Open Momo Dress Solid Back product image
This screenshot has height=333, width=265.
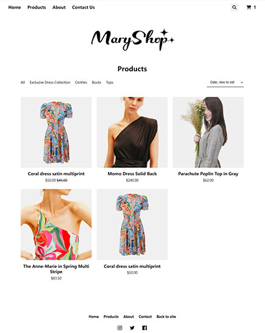tap(132, 132)
